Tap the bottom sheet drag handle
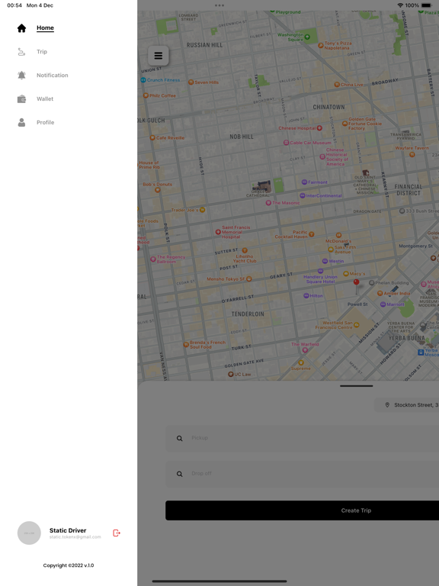 pyautogui.click(x=356, y=385)
